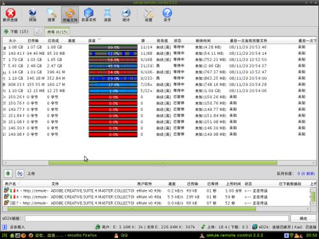Click the 29.0% blue progress bar

[113, 78]
